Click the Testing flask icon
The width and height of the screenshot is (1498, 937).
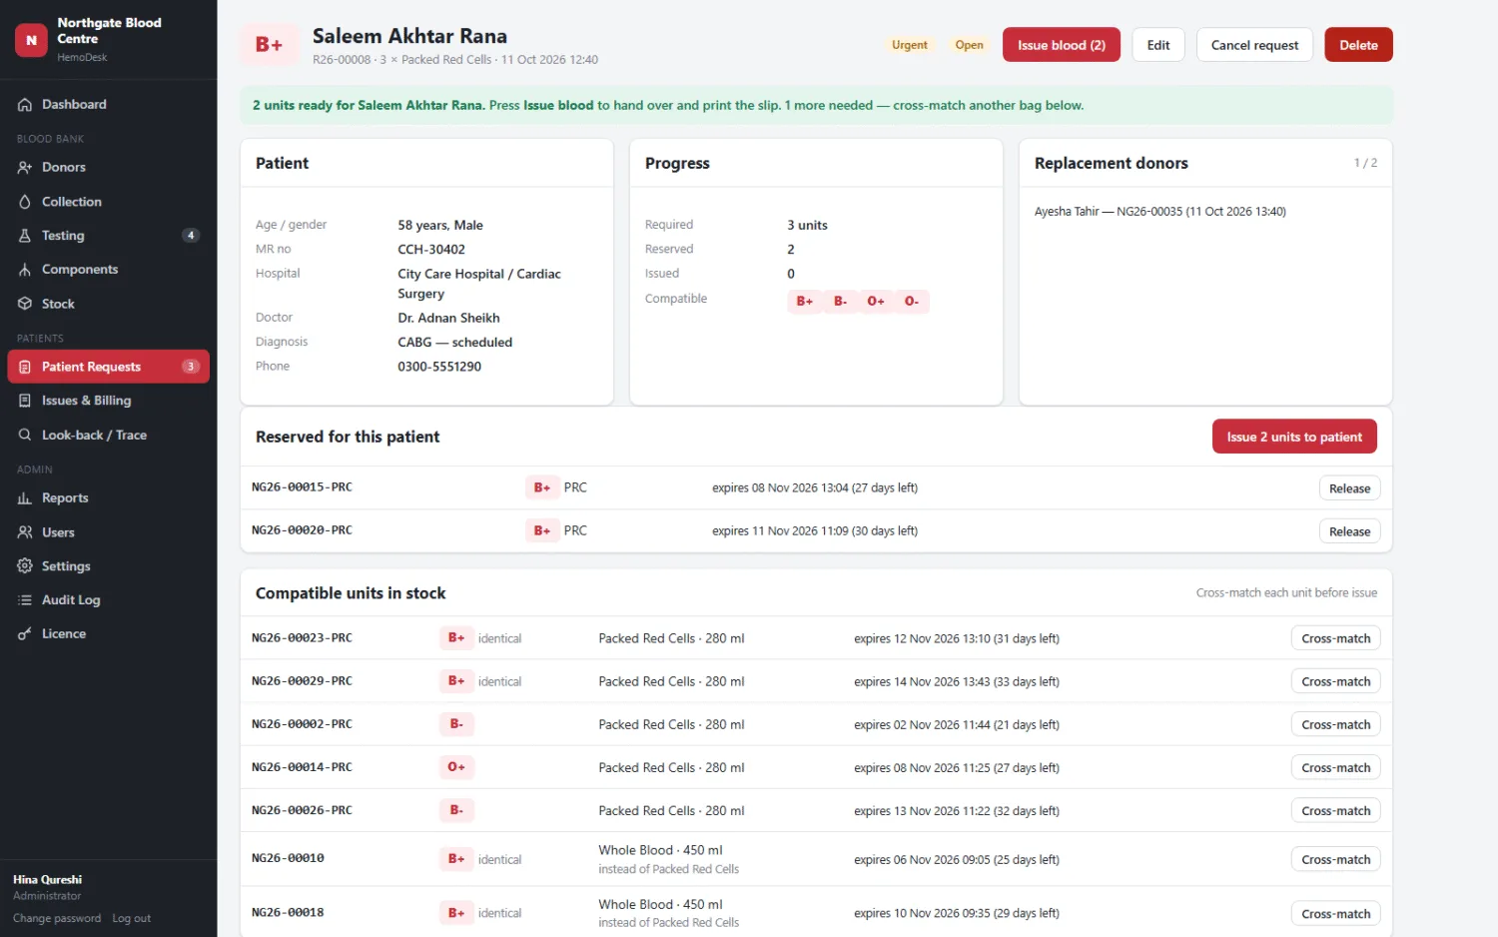tap(25, 236)
